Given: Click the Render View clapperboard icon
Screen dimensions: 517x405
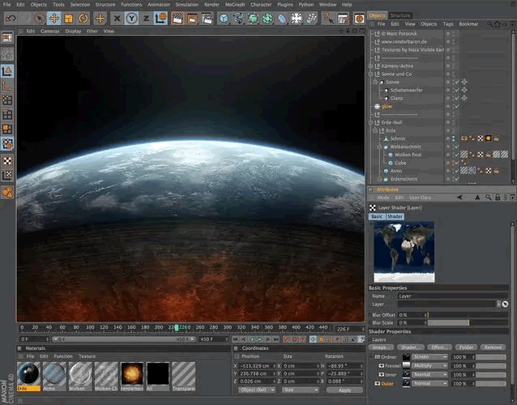Looking at the screenshot, I should coord(176,18).
